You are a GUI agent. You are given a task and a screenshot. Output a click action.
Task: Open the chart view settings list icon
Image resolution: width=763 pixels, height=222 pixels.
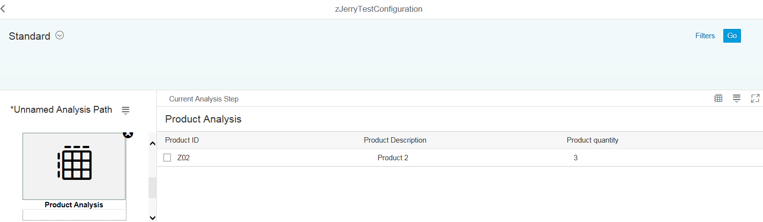click(737, 99)
